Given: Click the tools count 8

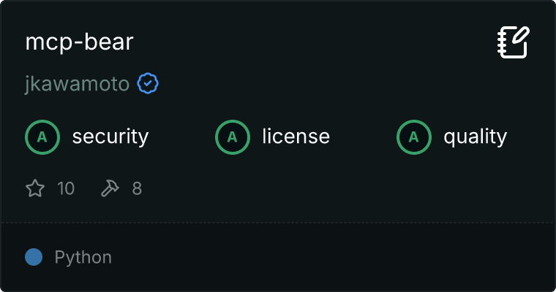Looking at the screenshot, I should (x=137, y=189).
